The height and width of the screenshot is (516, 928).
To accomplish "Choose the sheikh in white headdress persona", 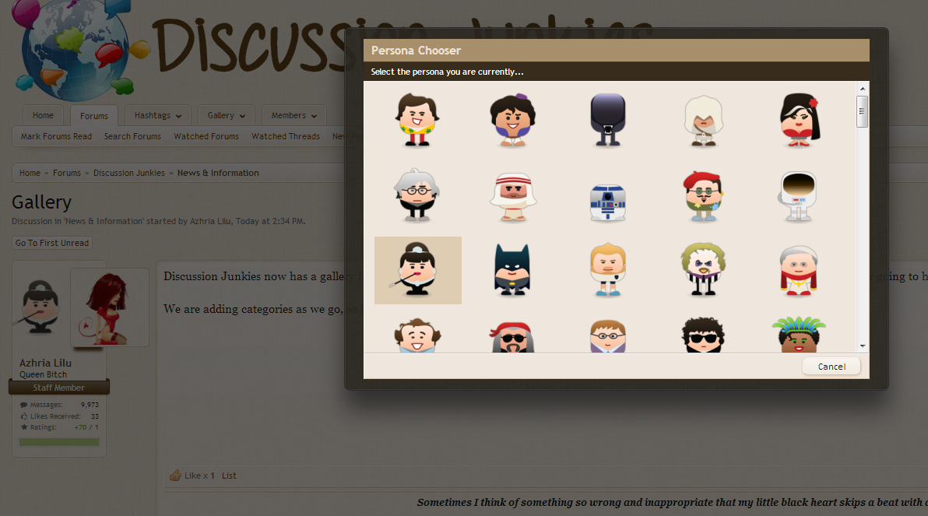I will [512, 196].
